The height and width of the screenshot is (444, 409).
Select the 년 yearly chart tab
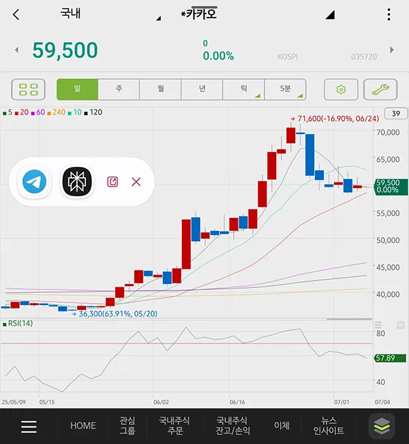(x=202, y=89)
